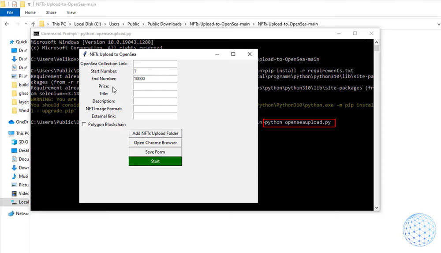Screen dimensions: 441x253
Task: Open Pictures under This PC
Action: coord(20,185)
